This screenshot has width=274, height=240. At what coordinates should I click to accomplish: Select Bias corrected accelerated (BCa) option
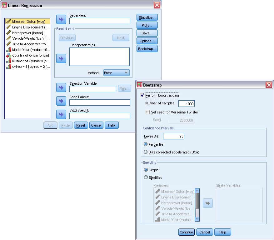(145, 152)
